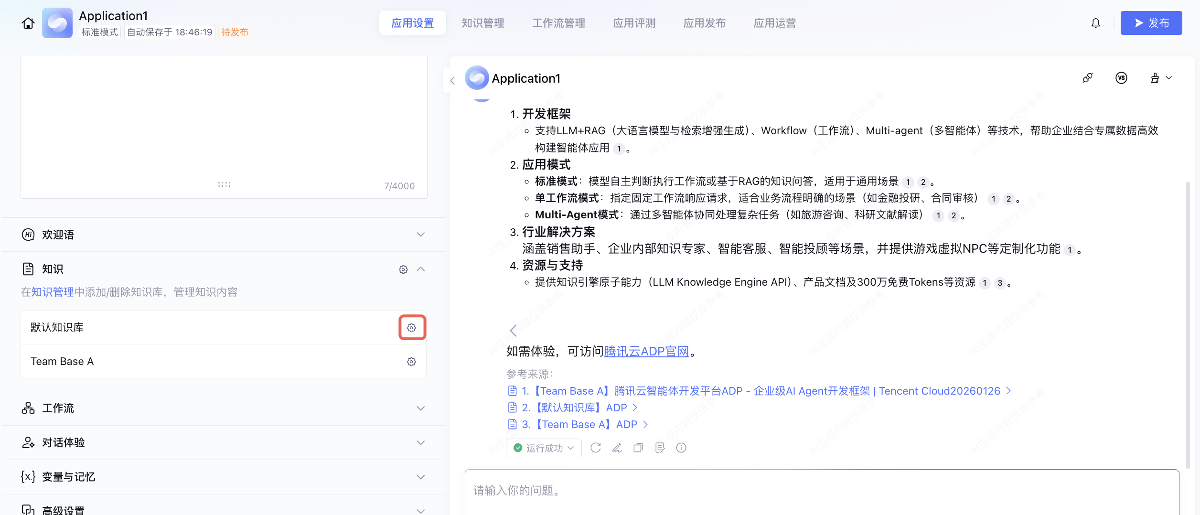1200x515 pixels.
Task: Open the notifications bell
Action: [1096, 23]
